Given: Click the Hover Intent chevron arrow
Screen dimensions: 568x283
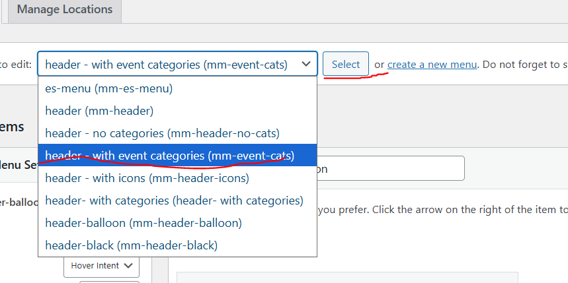Looking at the screenshot, I should 128,266.
